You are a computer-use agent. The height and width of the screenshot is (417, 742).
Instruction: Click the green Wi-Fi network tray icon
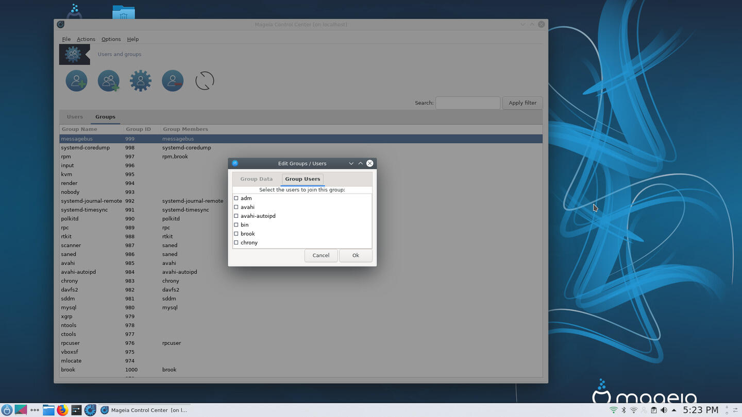tap(613, 410)
